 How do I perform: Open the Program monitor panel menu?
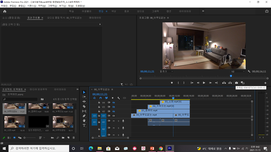(168, 18)
